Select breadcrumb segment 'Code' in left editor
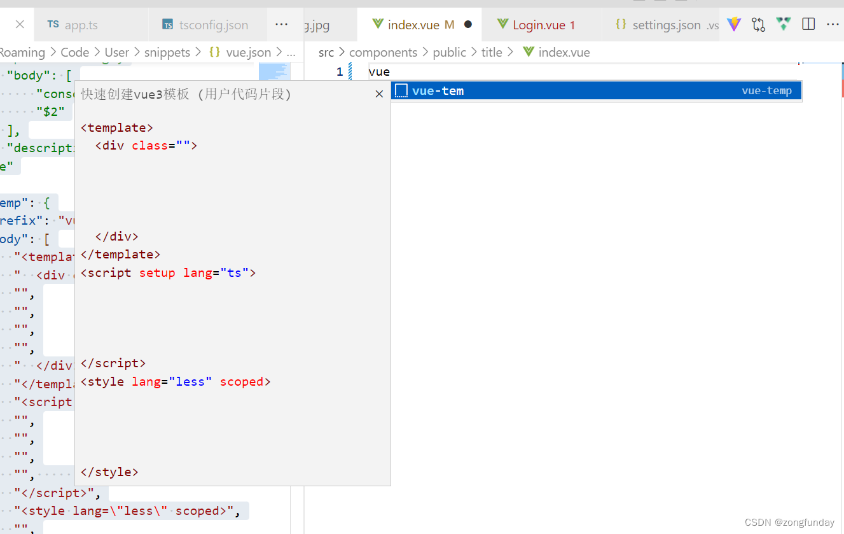This screenshot has width=844, height=534. coord(75,52)
